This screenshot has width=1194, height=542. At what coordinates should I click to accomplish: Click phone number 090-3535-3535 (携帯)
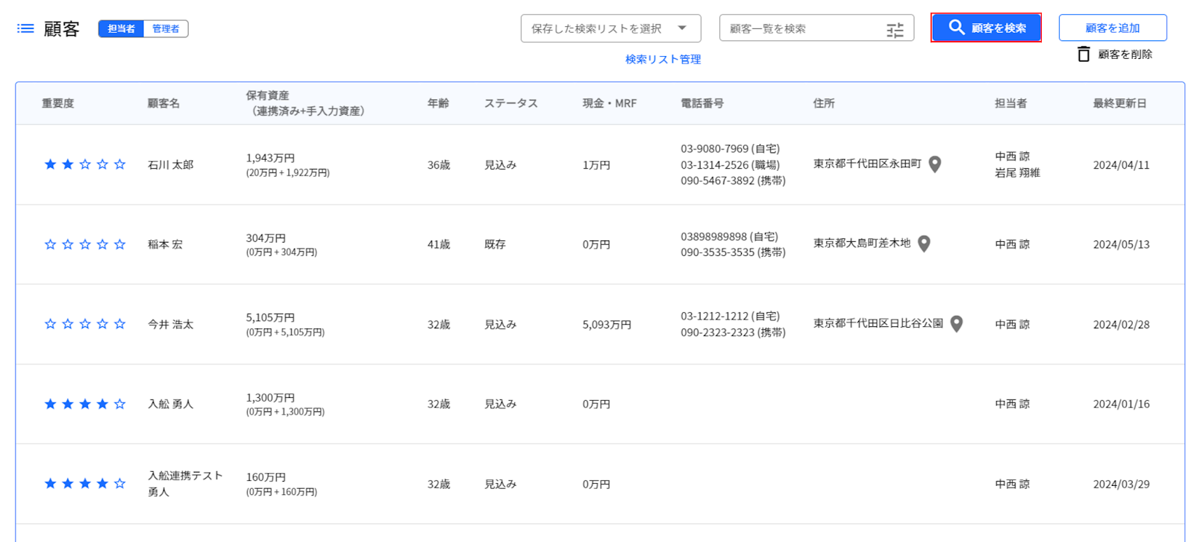coord(733,252)
